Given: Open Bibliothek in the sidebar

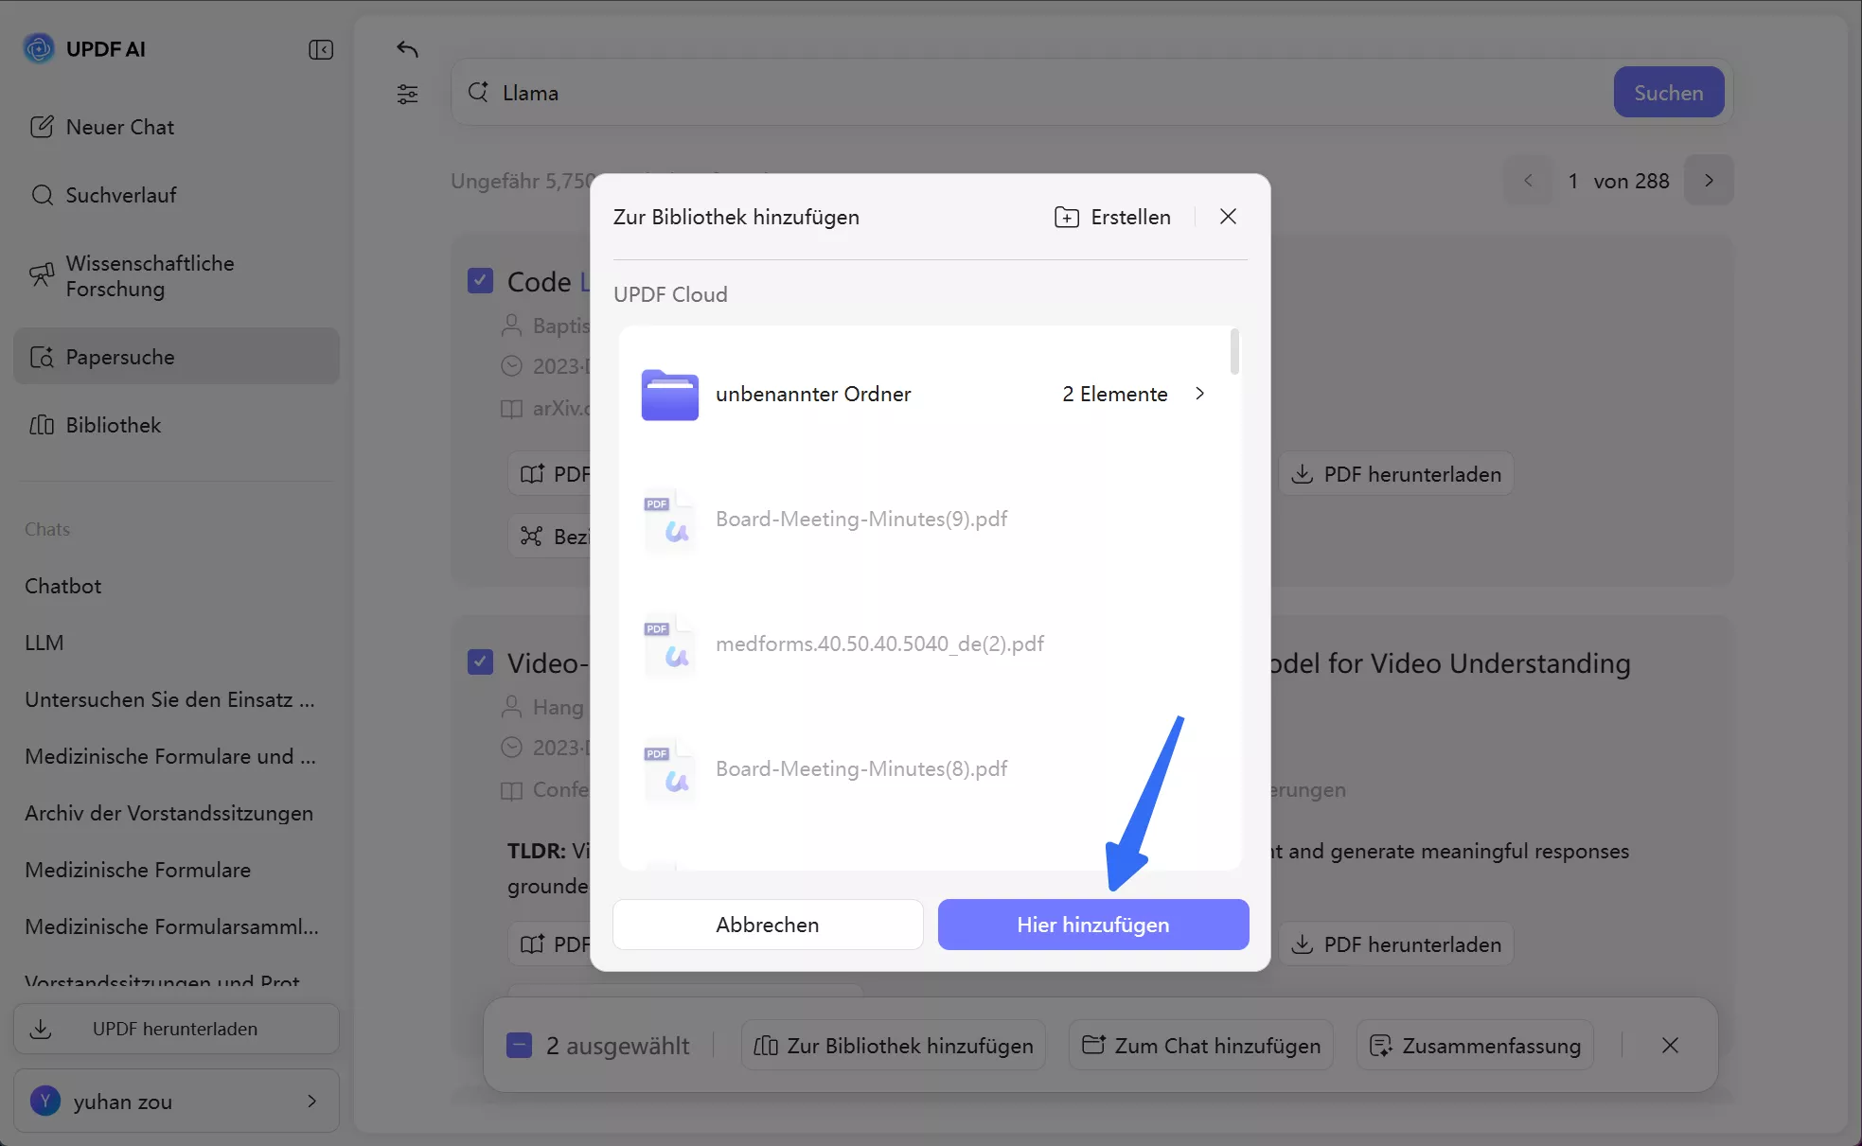Looking at the screenshot, I should tap(114, 425).
